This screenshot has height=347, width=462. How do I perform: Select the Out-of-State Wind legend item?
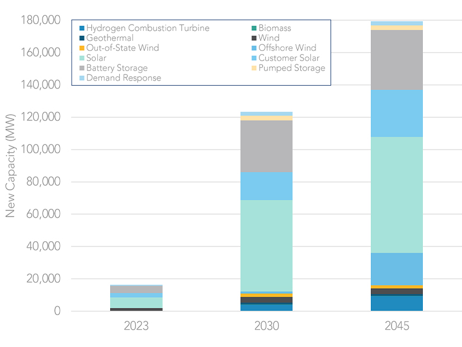click(122, 48)
